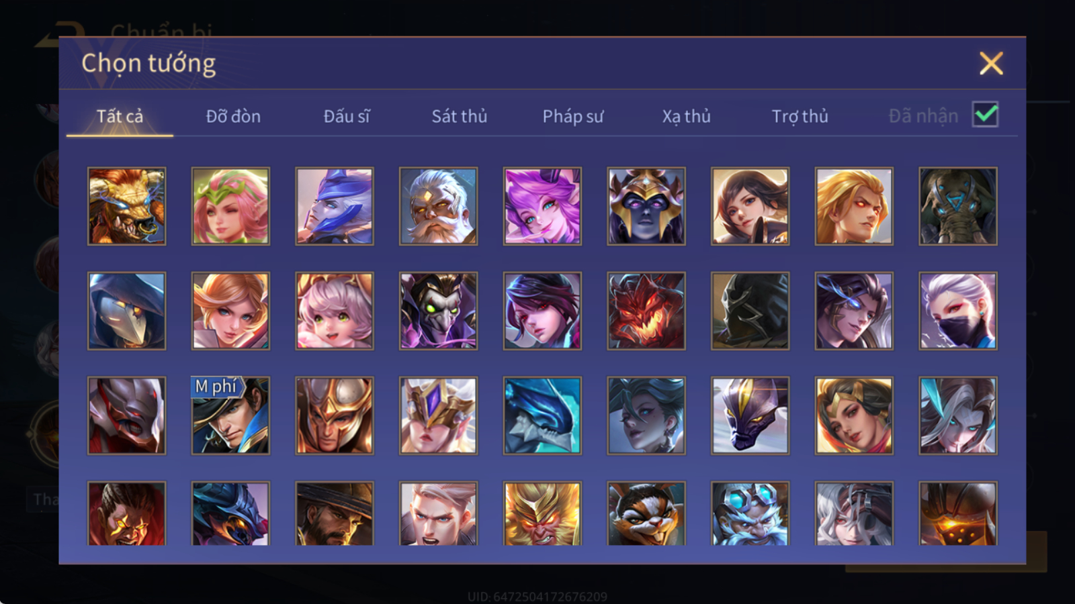This screenshot has height=604, width=1075.
Task: Show the Pháp sư heroes tab
Action: 573,116
